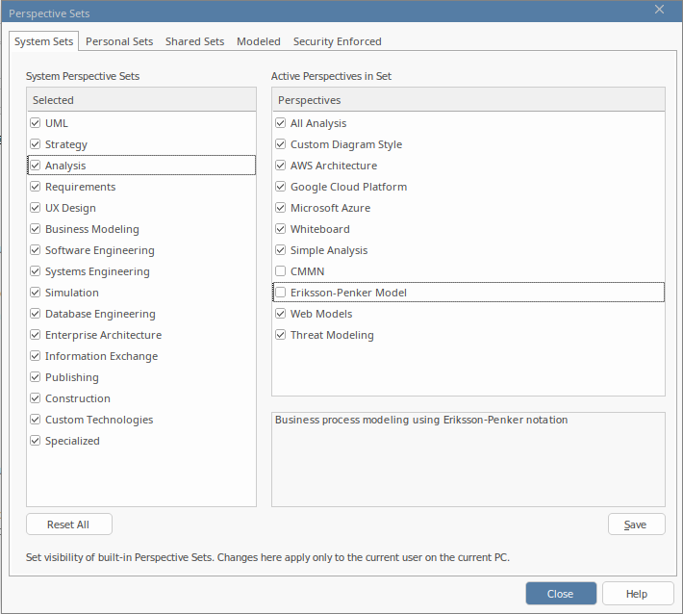Select the Google Cloud Platform perspective row
683x614 pixels.
[348, 187]
